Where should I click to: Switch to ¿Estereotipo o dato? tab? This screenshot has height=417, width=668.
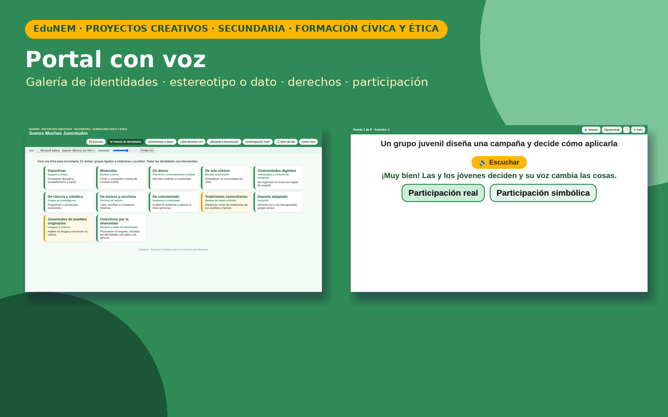pos(161,142)
